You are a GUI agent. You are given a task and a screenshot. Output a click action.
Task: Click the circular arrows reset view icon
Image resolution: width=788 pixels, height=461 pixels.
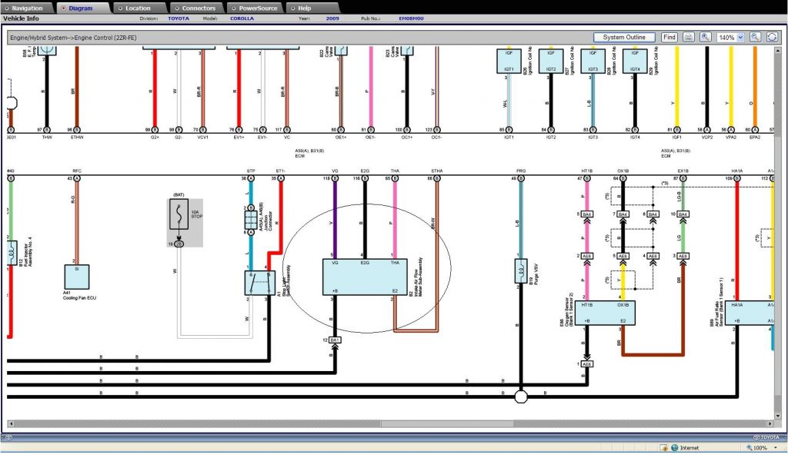772,37
